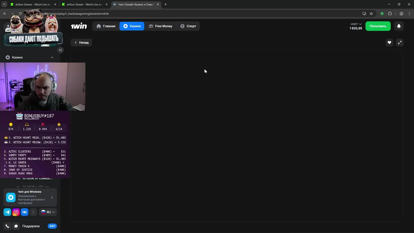Click the Windows app icon

[x=11, y=197]
